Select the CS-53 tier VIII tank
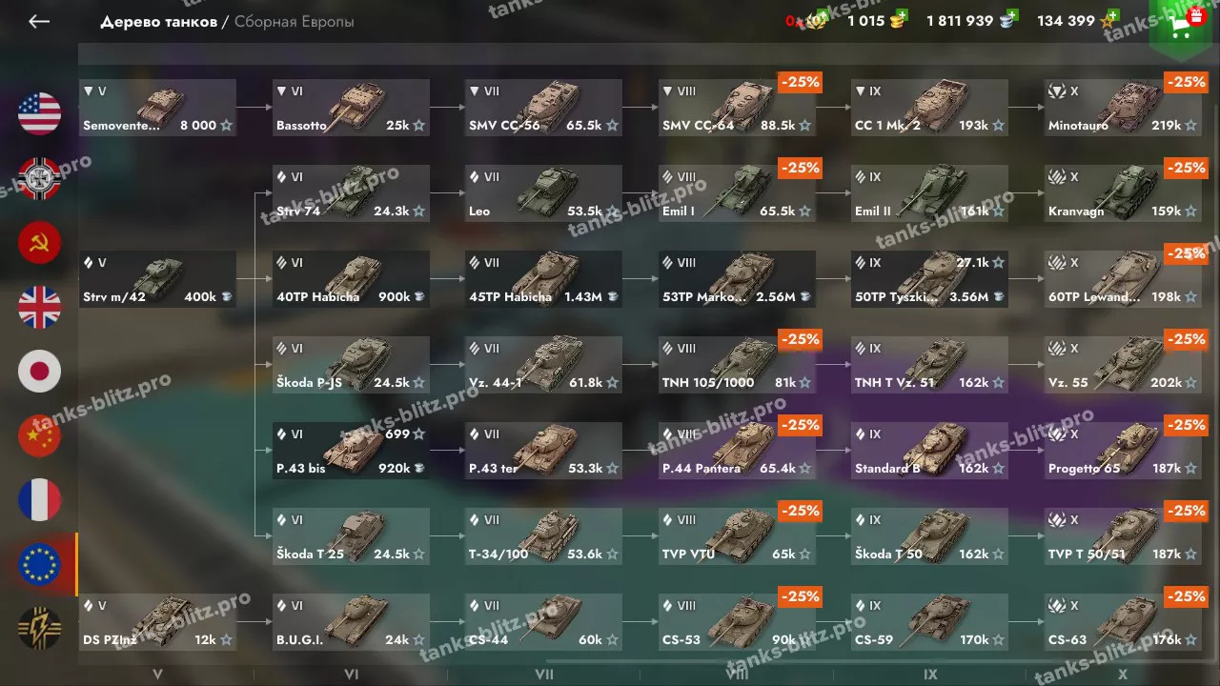 pos(737,622)
